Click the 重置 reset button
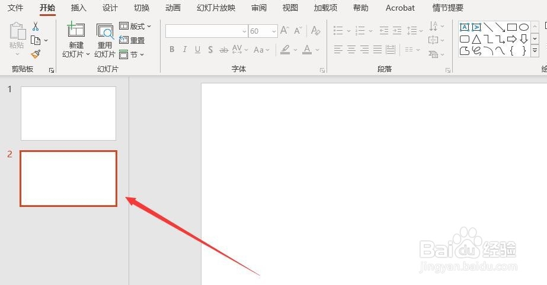Image resolution: width=547 pixels, height=285 pixels. (132, 40)
